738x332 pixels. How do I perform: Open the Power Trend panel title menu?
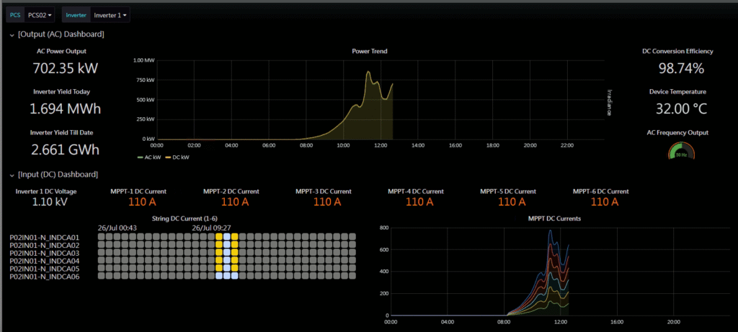[x=369, y=51]
